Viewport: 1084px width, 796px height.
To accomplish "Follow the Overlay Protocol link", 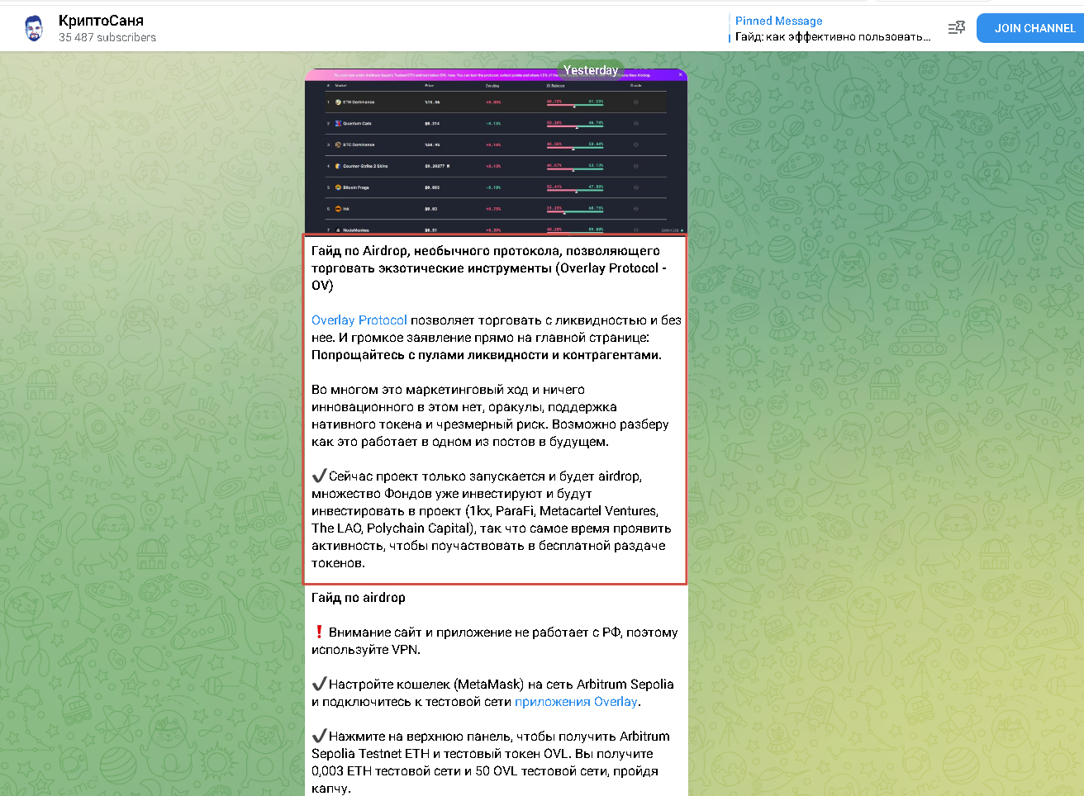I will [359, 320].
